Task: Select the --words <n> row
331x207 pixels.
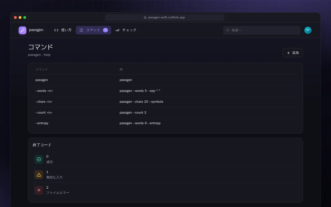Action: [165, 91]
